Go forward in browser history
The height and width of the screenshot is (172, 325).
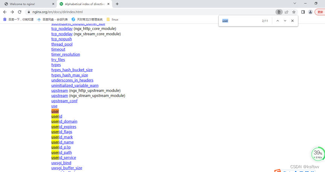click(x=12, y=12)
